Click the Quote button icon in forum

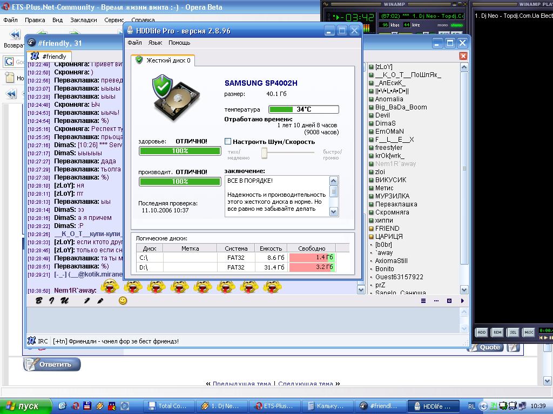click(484, 348)
